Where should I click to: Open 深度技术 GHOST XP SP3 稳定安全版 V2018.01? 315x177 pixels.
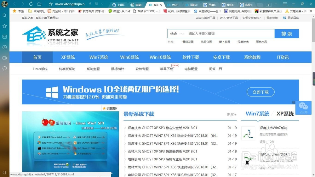pyautogui.click(x=162, y=128)
